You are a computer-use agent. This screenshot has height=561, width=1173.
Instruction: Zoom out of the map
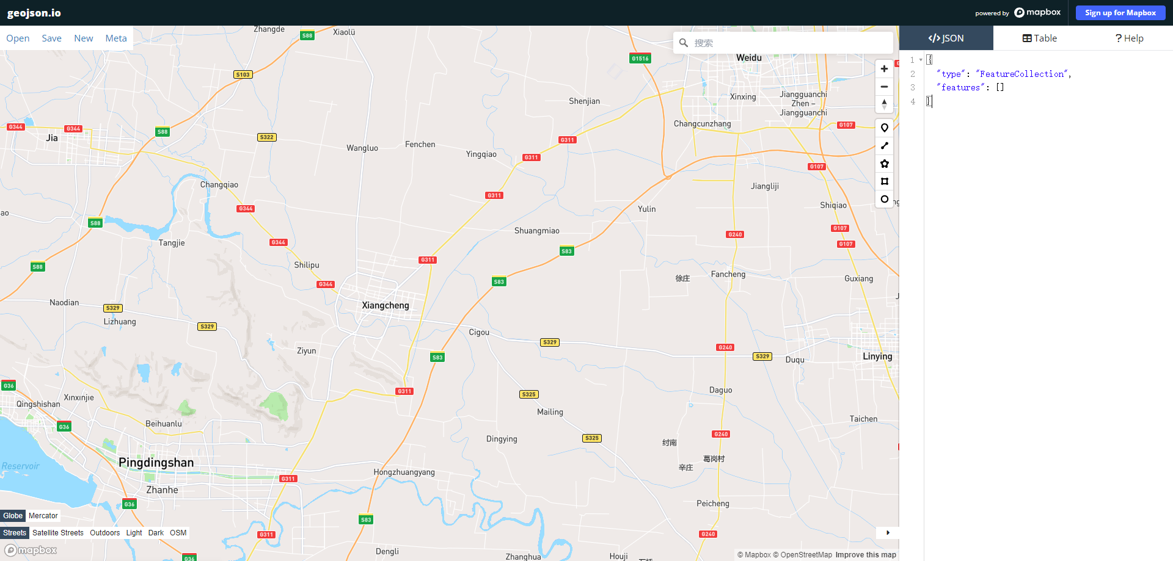click(884, 87)
